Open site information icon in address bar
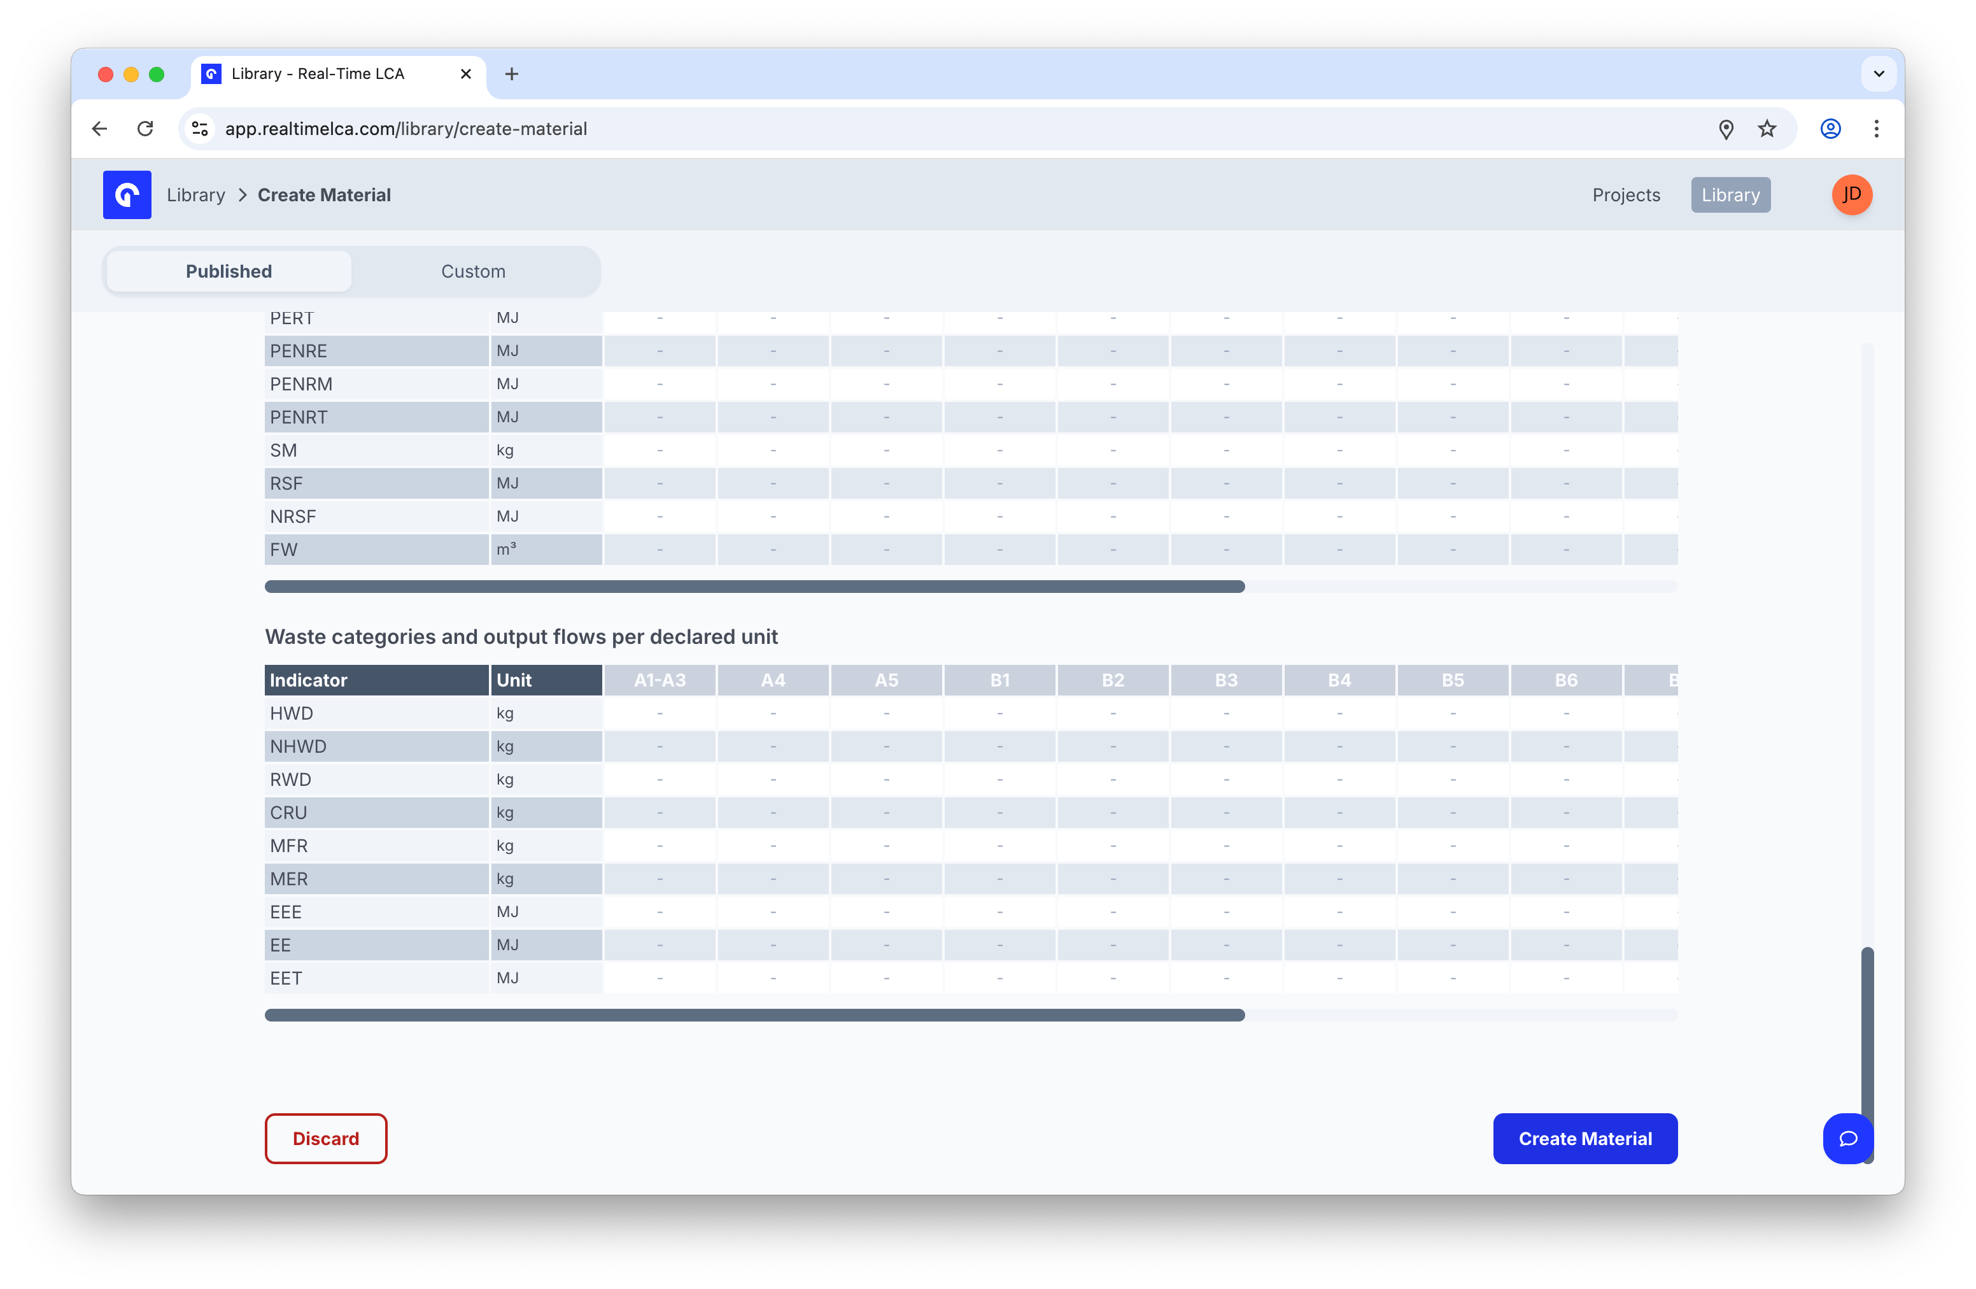 [200, 129]
